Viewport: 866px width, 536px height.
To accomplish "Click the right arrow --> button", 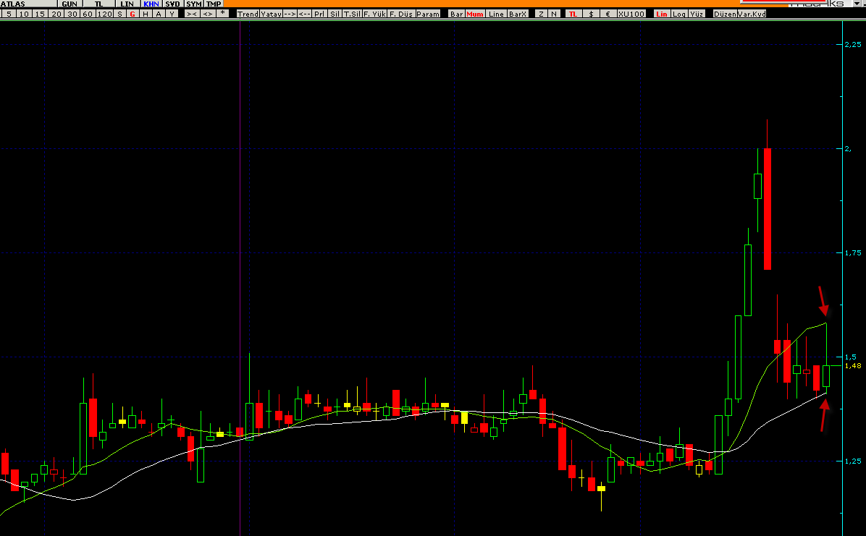I will pyautogui.click(x=290, y=14).
